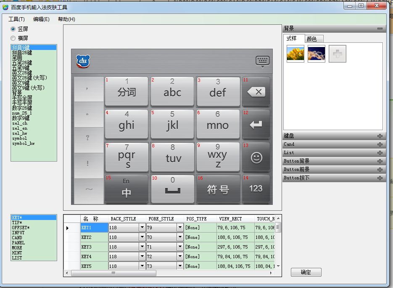Select 五笔26键 in the keyboard list
The image size is (393, 288).
coord(22,63)
